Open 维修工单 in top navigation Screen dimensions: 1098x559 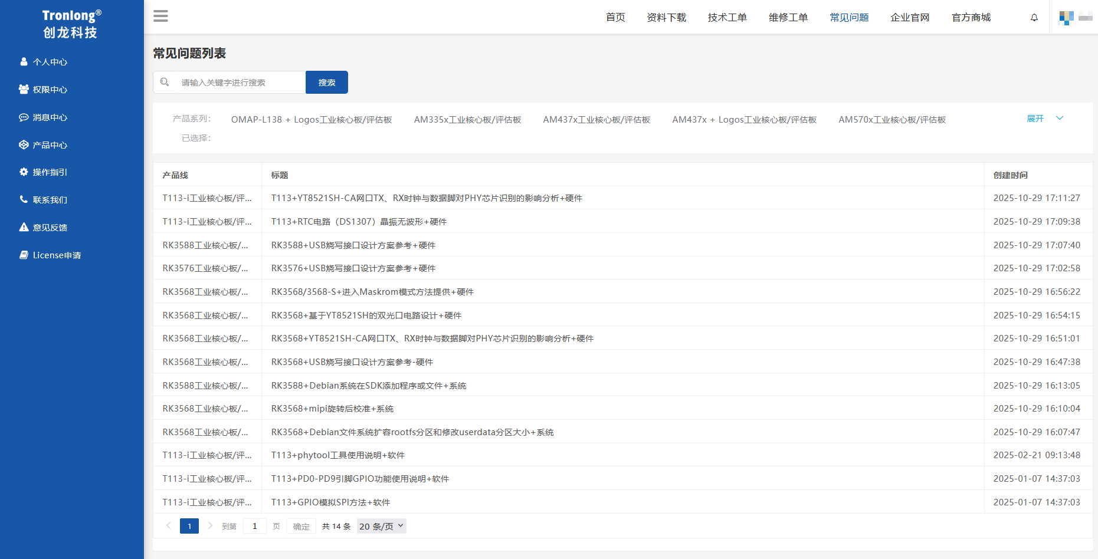click(788, 17)
